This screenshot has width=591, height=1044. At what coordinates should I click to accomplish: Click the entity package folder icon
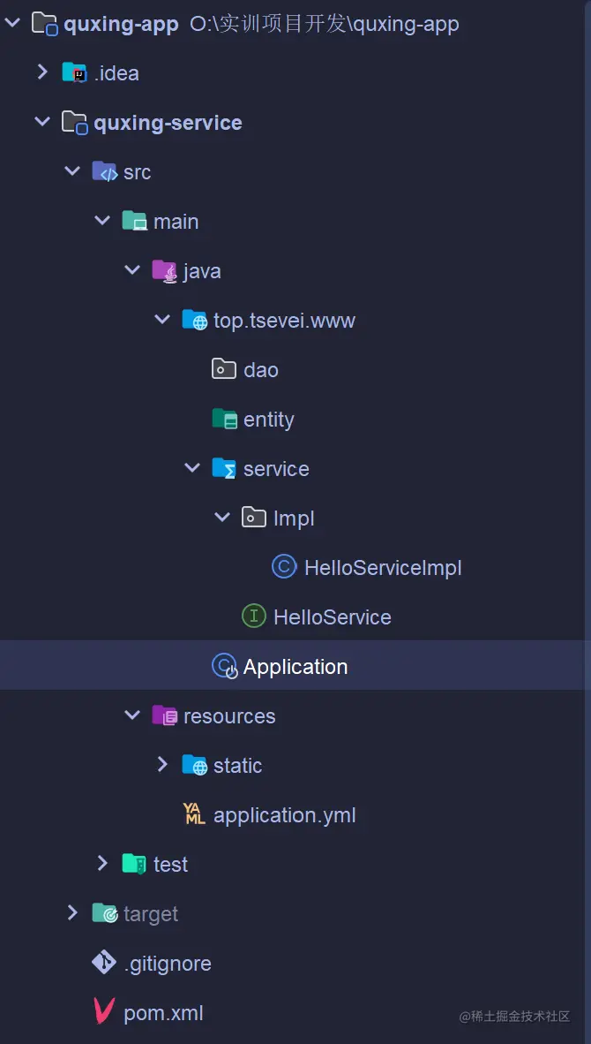(x=224, y=419)
